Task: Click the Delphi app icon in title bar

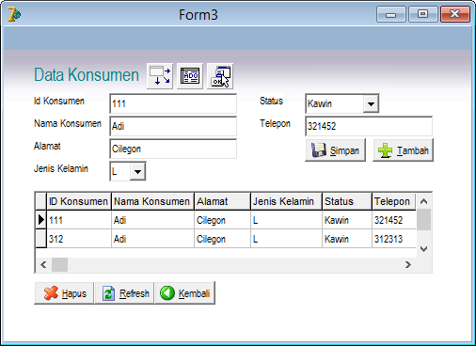Action: click(x=14, y=14)
